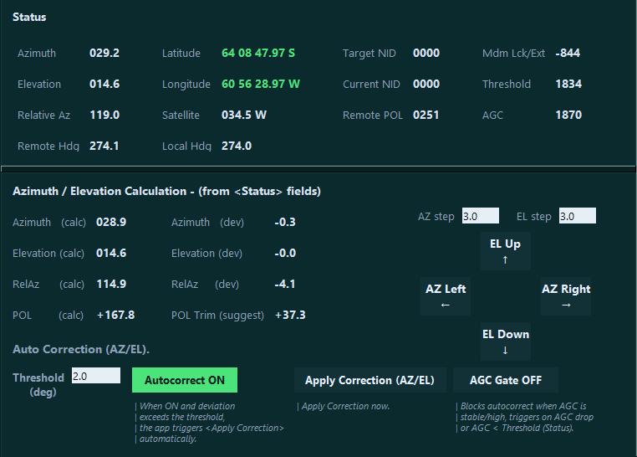Click the EL Down arrow button
The width and height of the screenshot is (637, 457).
506,341
